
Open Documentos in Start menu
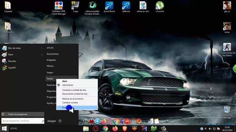tap(53, 54)
